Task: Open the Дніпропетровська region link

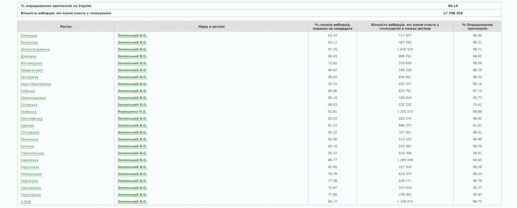Action: point(35,49)
